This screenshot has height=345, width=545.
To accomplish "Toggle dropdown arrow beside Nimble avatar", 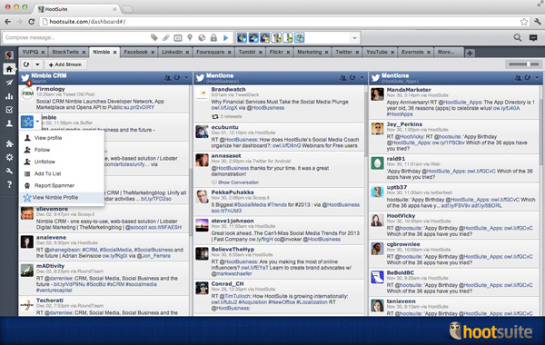I will click(x=37, y=122).
